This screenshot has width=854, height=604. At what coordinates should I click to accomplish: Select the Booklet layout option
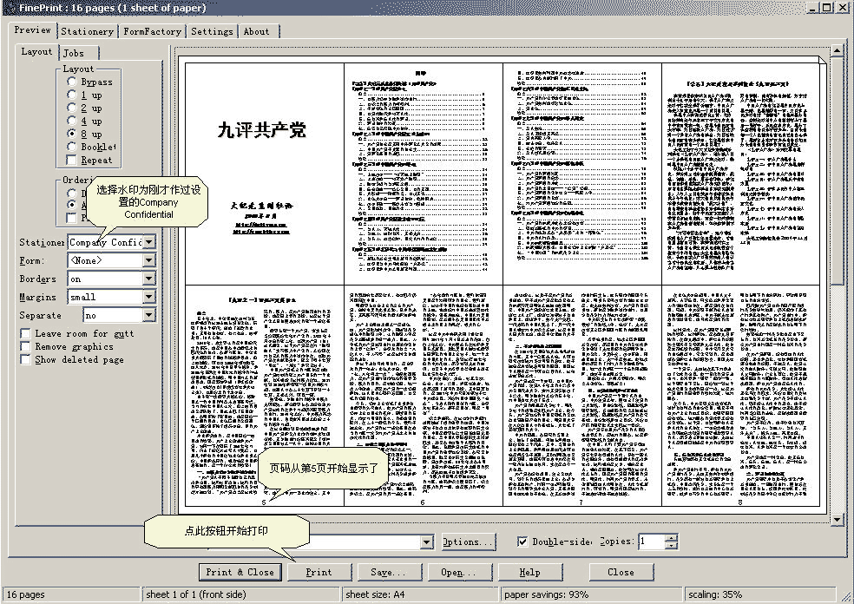coord(71,147)
